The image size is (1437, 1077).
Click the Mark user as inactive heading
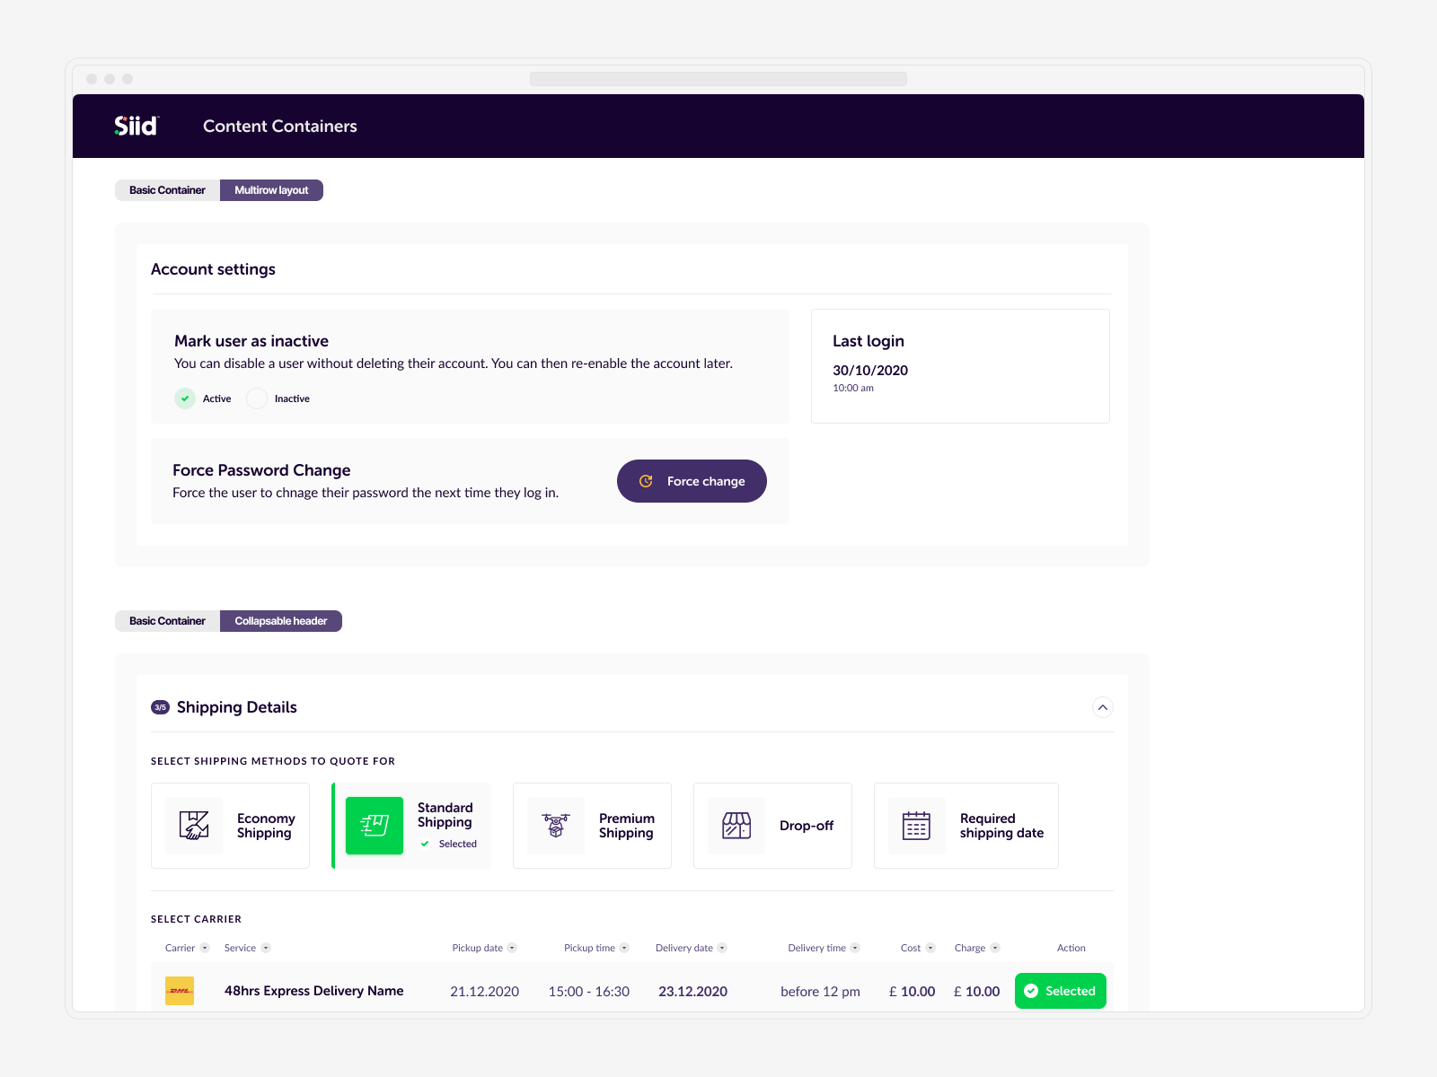tap(251, 341)
